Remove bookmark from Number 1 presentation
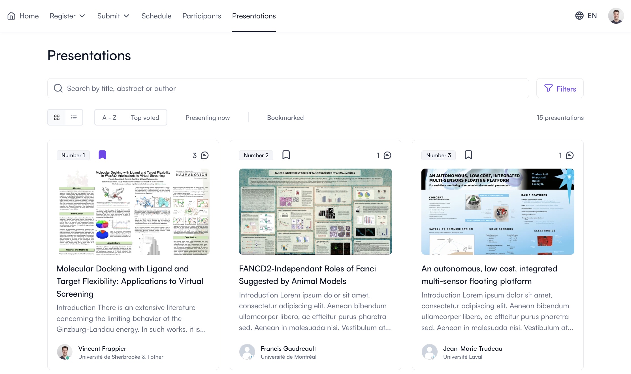The height and width of the screenshot is (374, 631). tap(102, 155)
